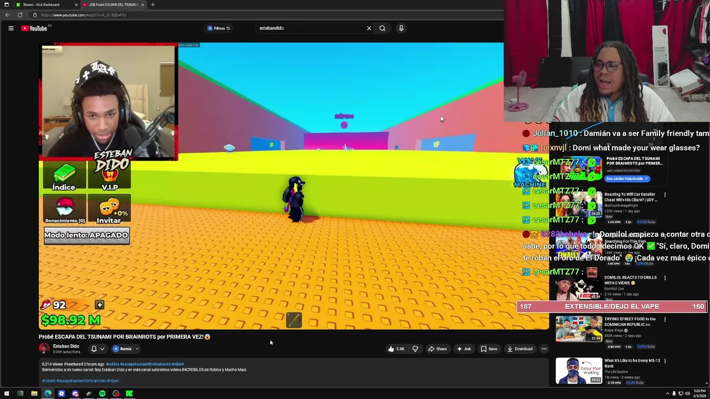Show hidden tray icons chevron
Screen dimensions: 710x399
pos(667,393)
